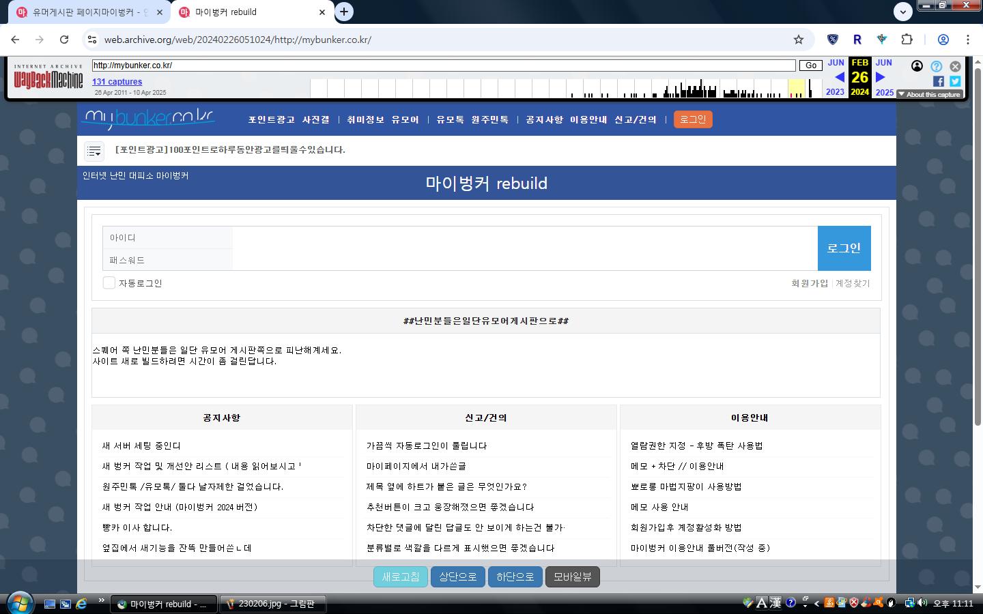Open the Chrome tab search dropdown arrow
Screen dimensions: 983x614
(x=902, y=12)
